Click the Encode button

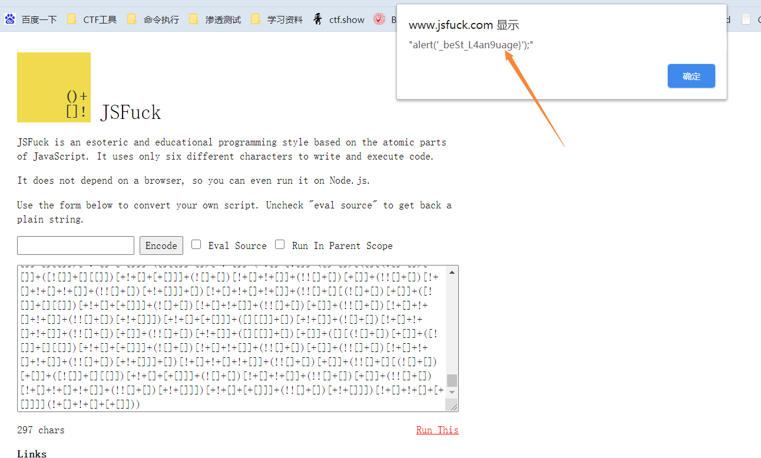click(161, 245)
